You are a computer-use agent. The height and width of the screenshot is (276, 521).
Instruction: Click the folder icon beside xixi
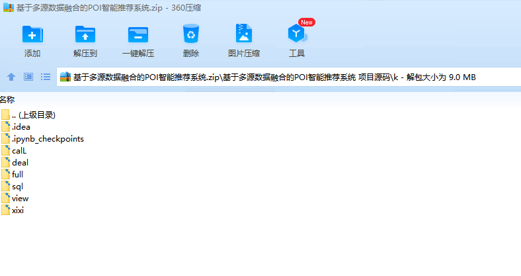pos(6,210)
